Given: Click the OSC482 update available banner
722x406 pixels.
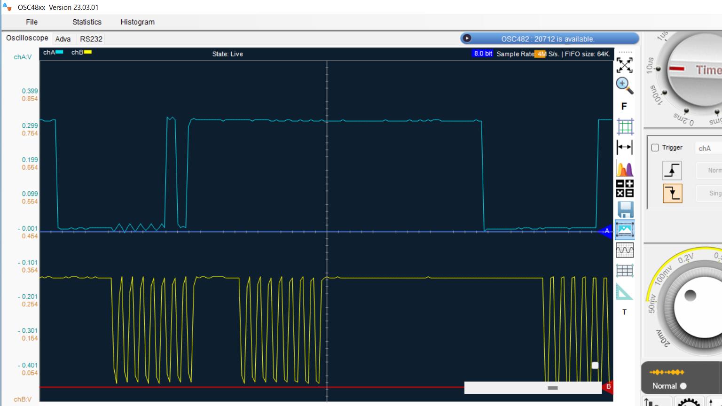Looking at the screenshot, I should 549,39.
